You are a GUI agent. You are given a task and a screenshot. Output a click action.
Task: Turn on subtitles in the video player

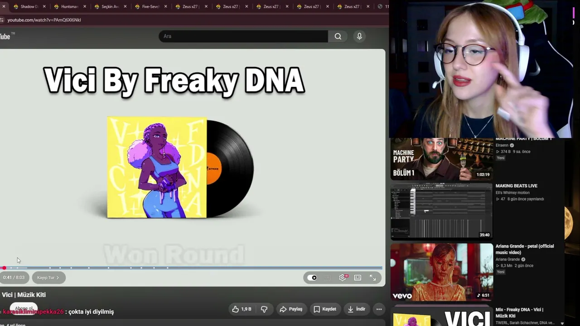tap(328, 278)
